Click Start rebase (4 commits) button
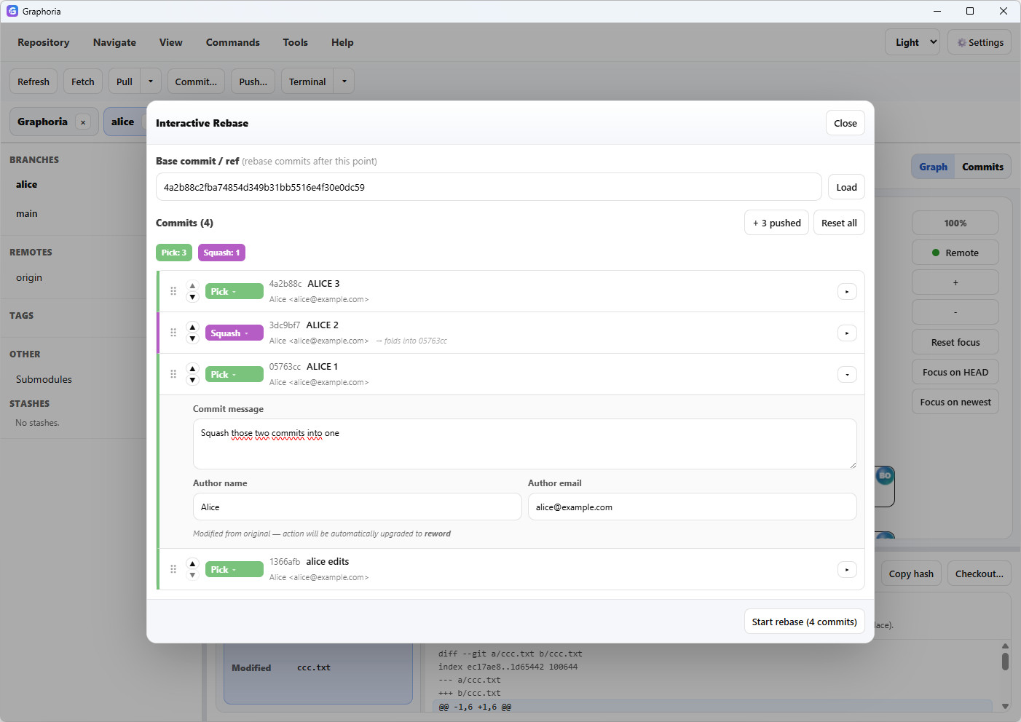The height and width of the screenshot is (722, 1021). (x=804, y=622)
